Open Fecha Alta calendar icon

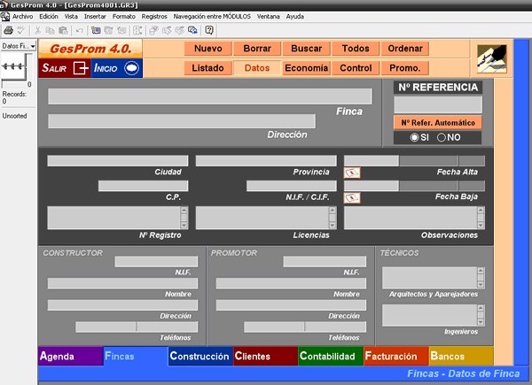click(x=352, y=173)
